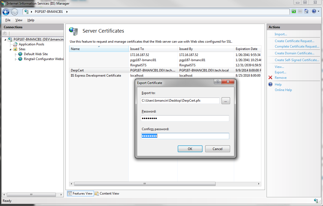The width and height of the screenshot is (323, 206).
Task: Click Create Domain Certificate... link
Action: click(x=295, y=53)
